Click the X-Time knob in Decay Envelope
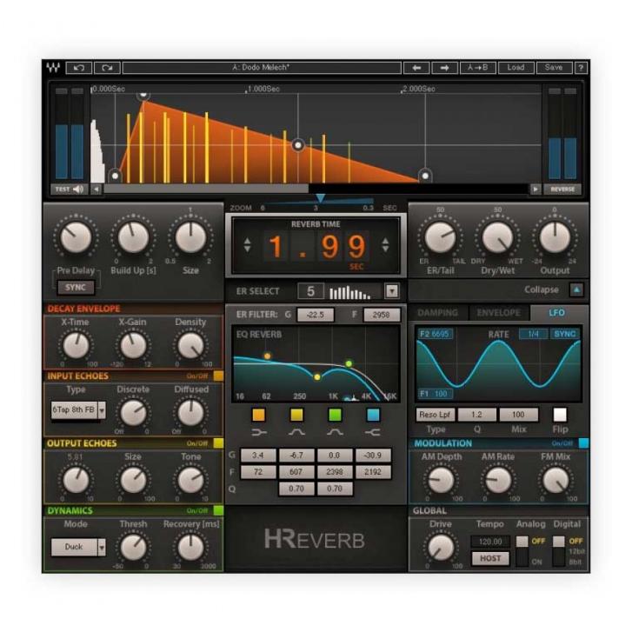 [x=76, y=345]
